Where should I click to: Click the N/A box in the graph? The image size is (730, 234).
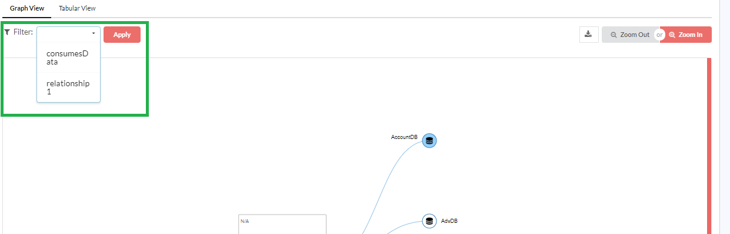[282, 225]
